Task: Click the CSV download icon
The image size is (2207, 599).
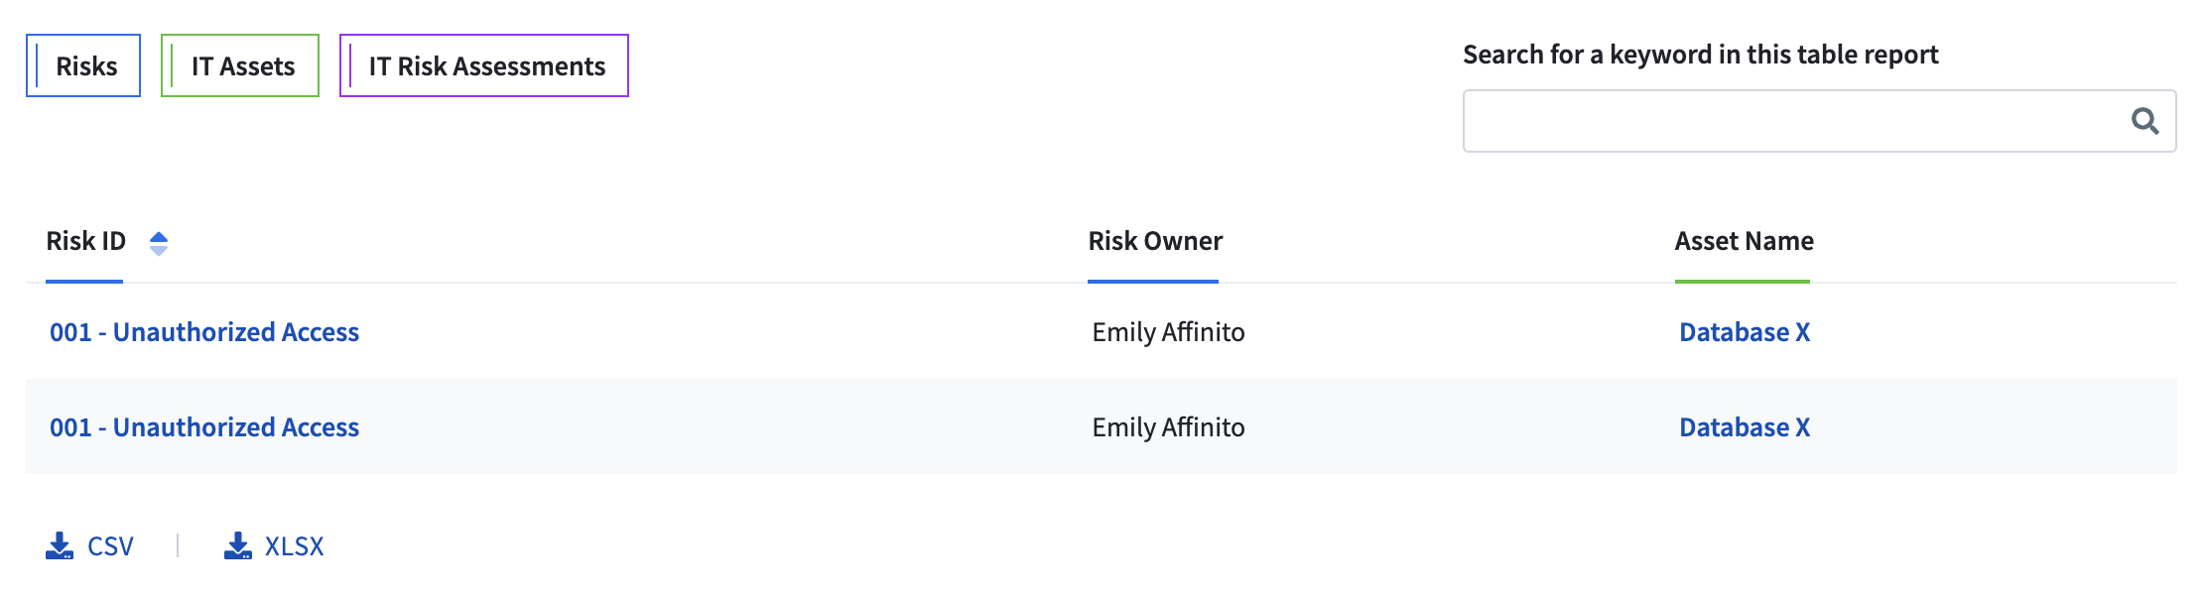Action: point(60,545)
